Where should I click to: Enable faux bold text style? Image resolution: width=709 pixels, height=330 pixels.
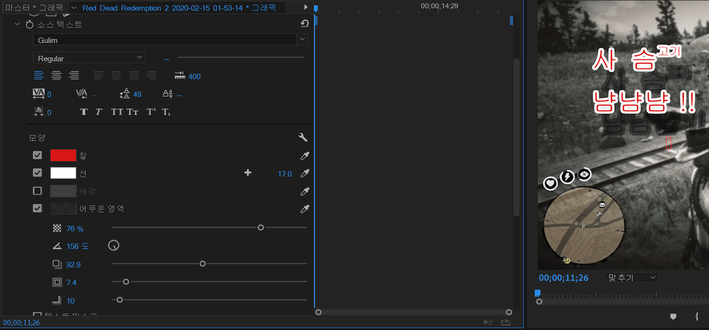(x=84, y=112)
